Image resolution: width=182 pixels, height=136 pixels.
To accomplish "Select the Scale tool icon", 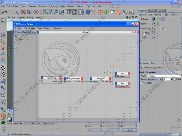I will pos(29,12).
